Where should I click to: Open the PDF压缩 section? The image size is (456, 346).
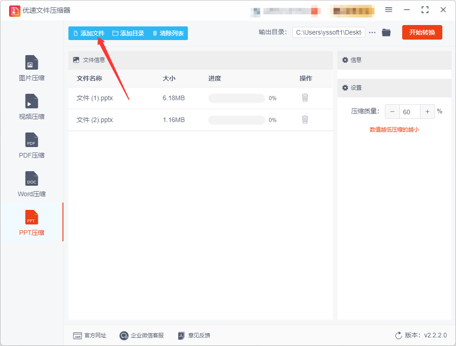(31, 145)
